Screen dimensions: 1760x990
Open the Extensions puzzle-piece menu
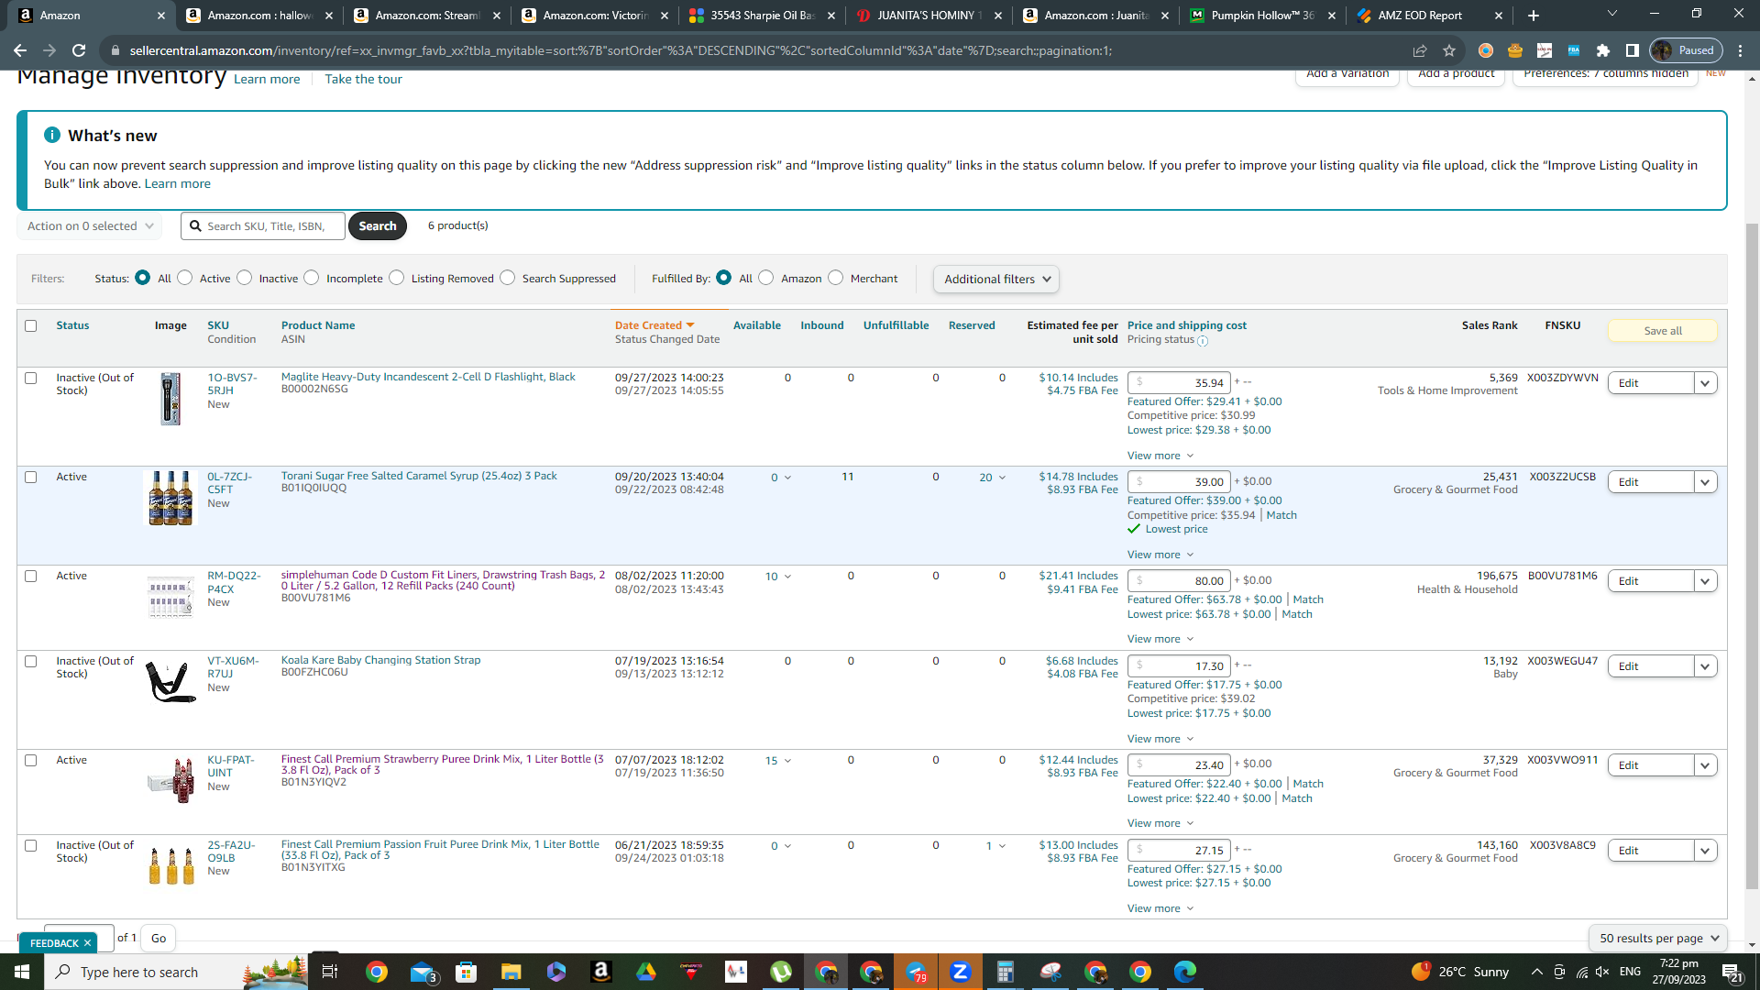click(1603, 50)
